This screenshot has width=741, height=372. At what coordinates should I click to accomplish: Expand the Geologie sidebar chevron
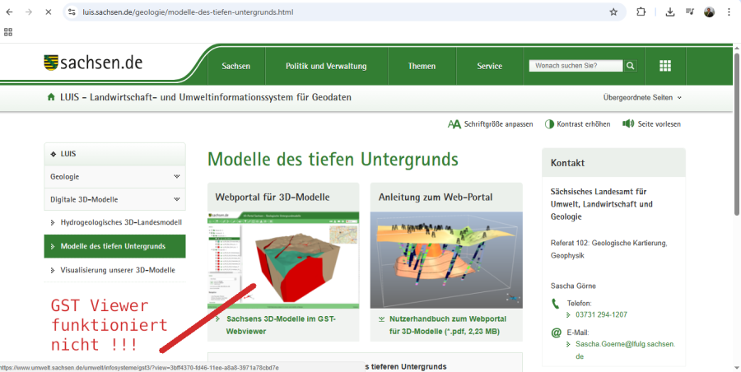176,176
